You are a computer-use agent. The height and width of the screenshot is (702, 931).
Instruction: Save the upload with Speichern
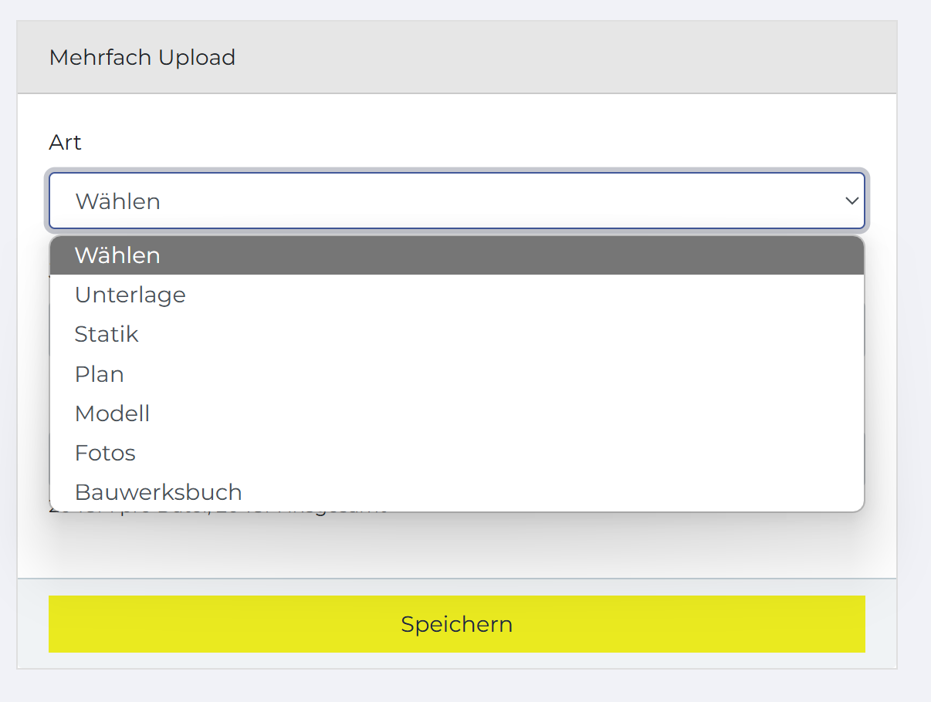[457, 624]
